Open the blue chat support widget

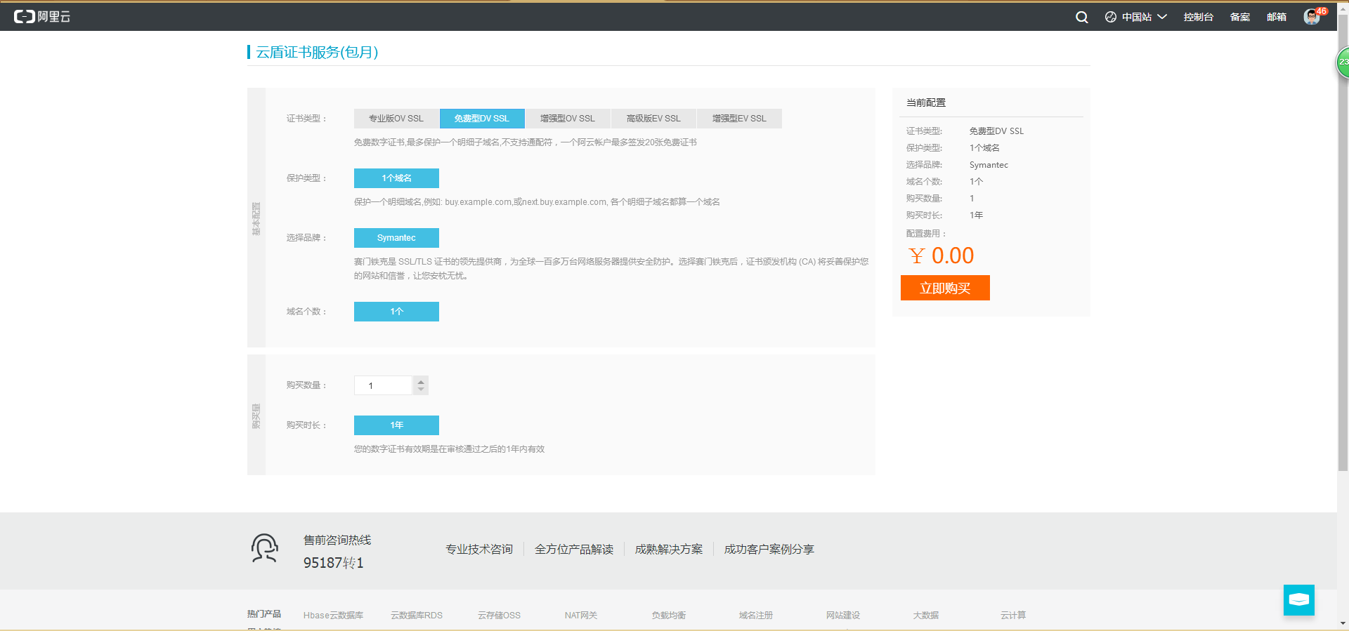(x=1298, y=599)
